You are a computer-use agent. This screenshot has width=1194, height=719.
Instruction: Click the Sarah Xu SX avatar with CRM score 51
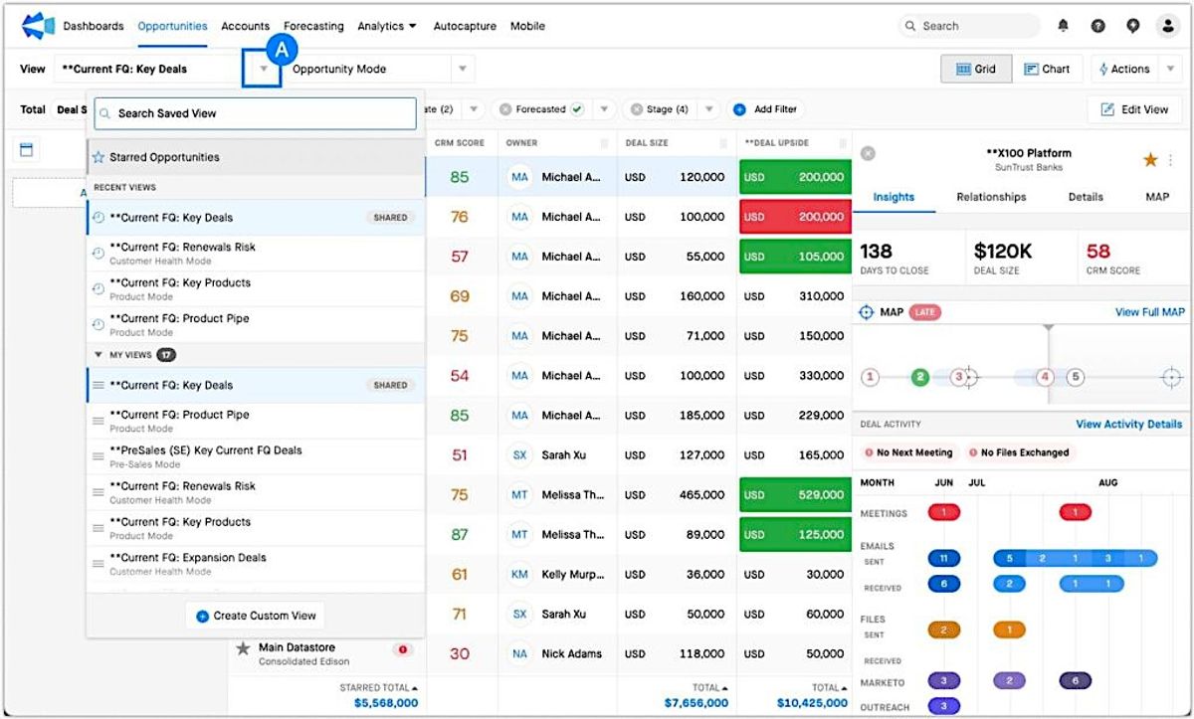click(519, 455)
